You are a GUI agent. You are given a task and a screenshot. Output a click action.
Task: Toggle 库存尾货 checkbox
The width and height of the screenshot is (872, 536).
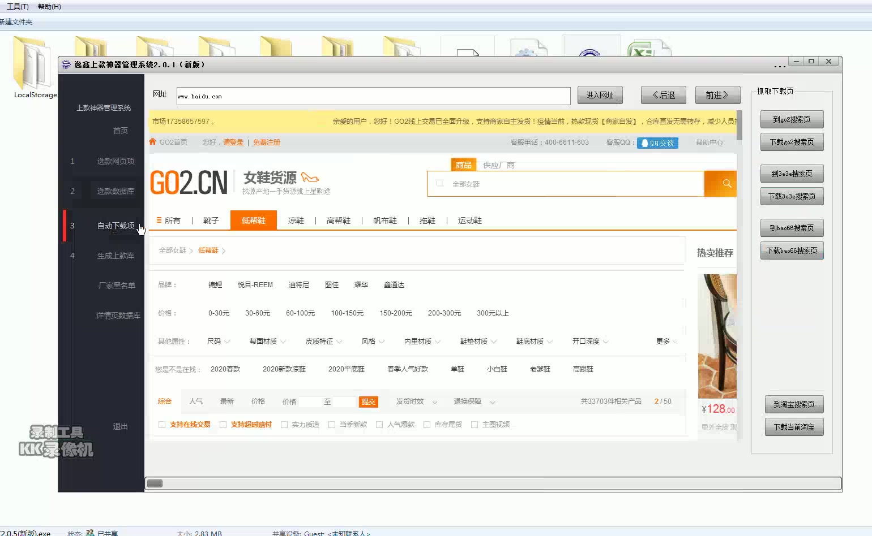(x=427, y=425)
